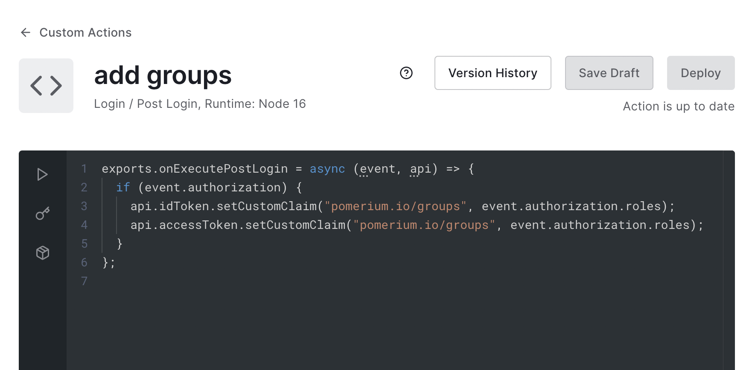Open Secrets using the key icon

tap(42, 214)
